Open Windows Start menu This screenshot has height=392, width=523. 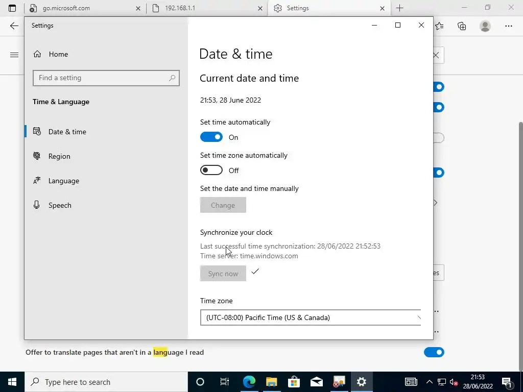click(12, 382)
